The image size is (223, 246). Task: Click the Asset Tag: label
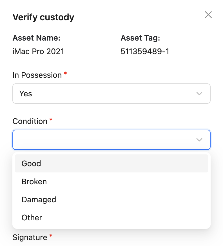[x=140, y=38]
